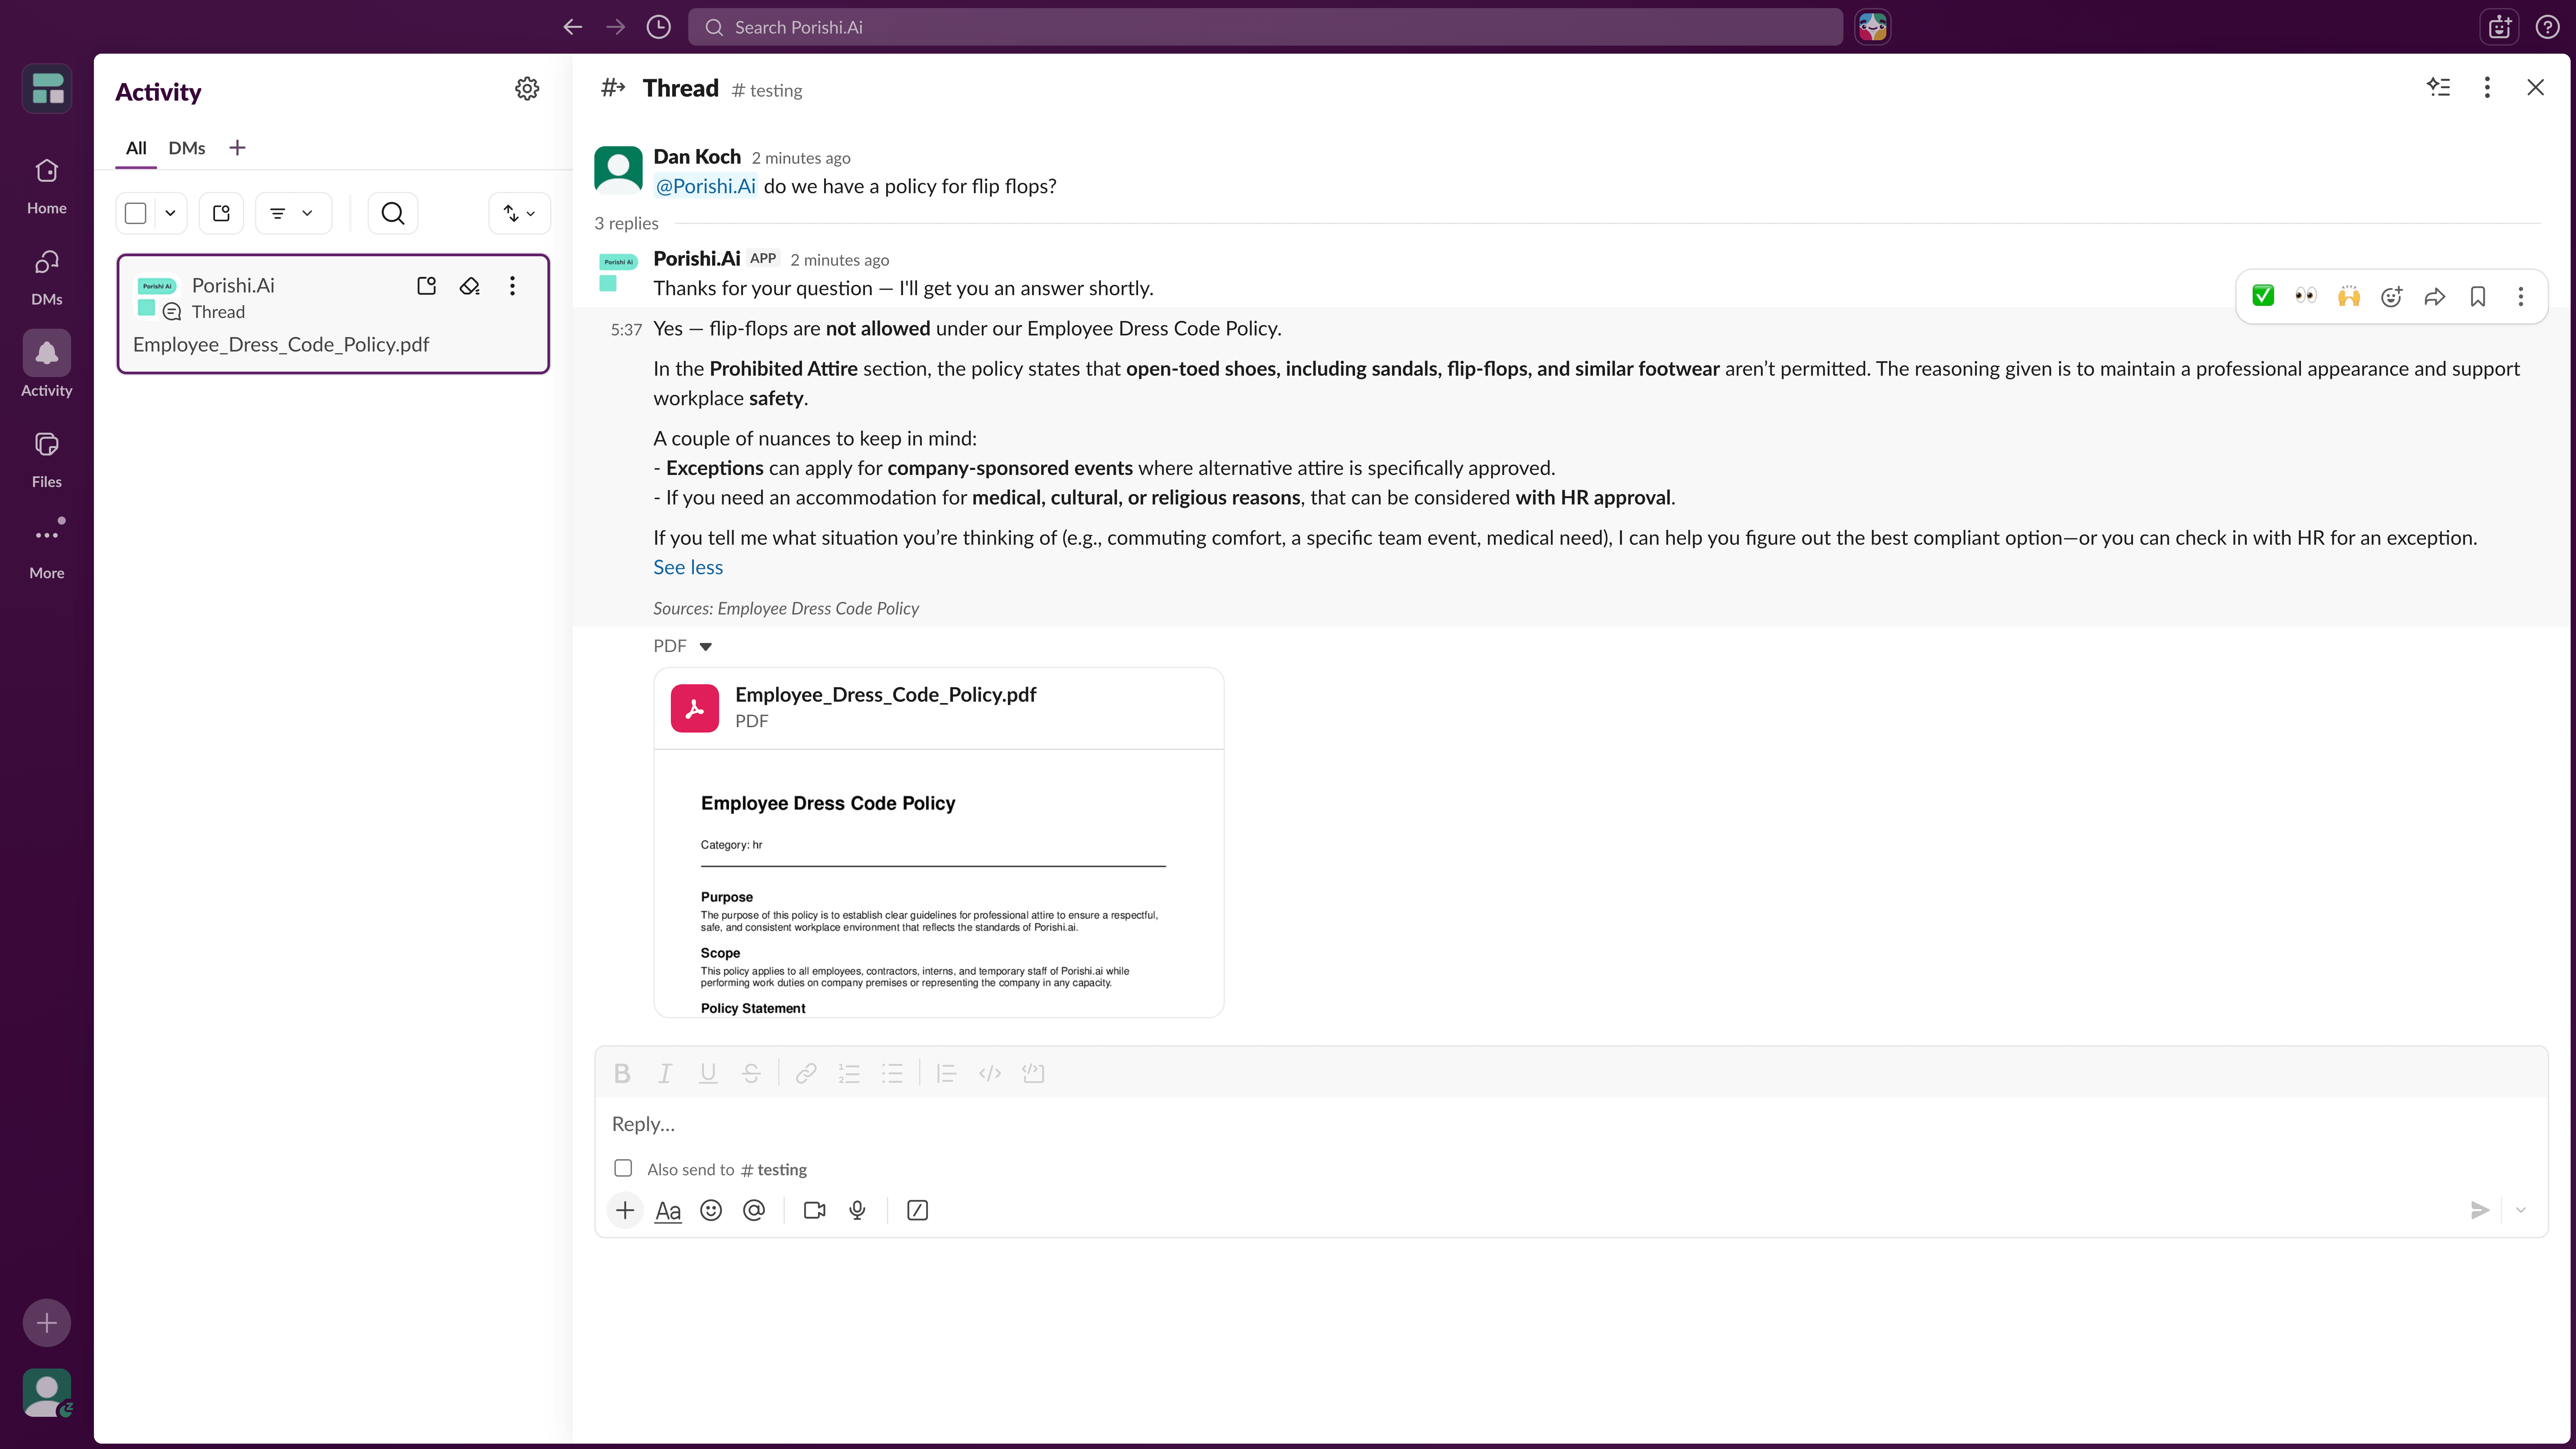This screenshot has width=2576, height=1449.
Task: Forward the Porishi.Ai message
Action: tap(2434, 296)
